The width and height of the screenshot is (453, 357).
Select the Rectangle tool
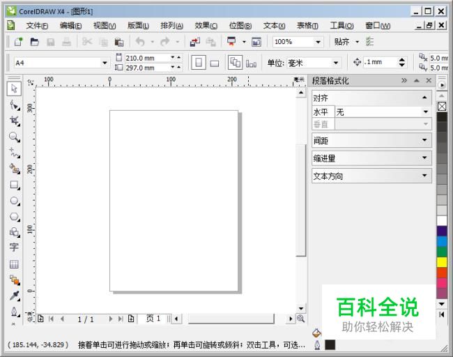14,185
